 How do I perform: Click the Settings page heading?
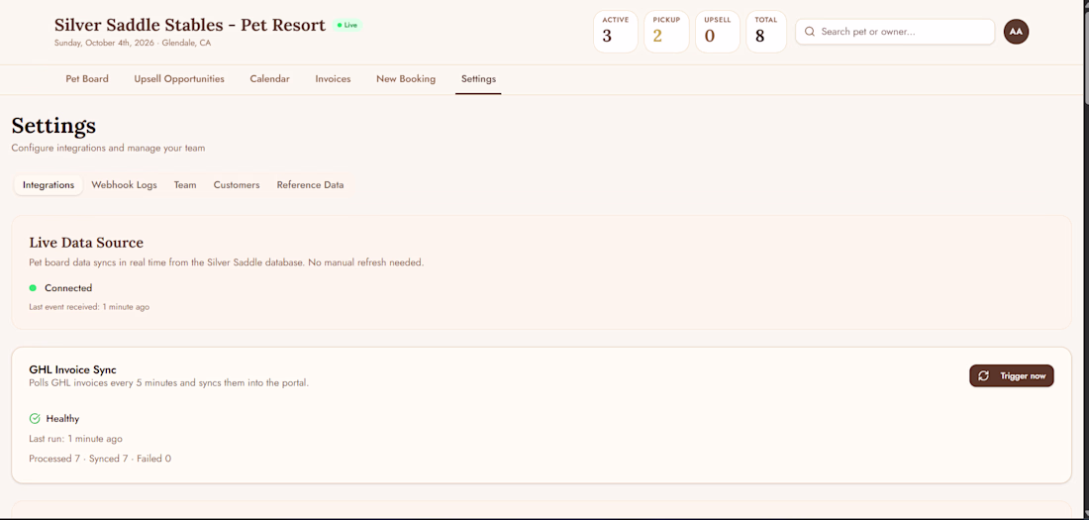[53, 126]
